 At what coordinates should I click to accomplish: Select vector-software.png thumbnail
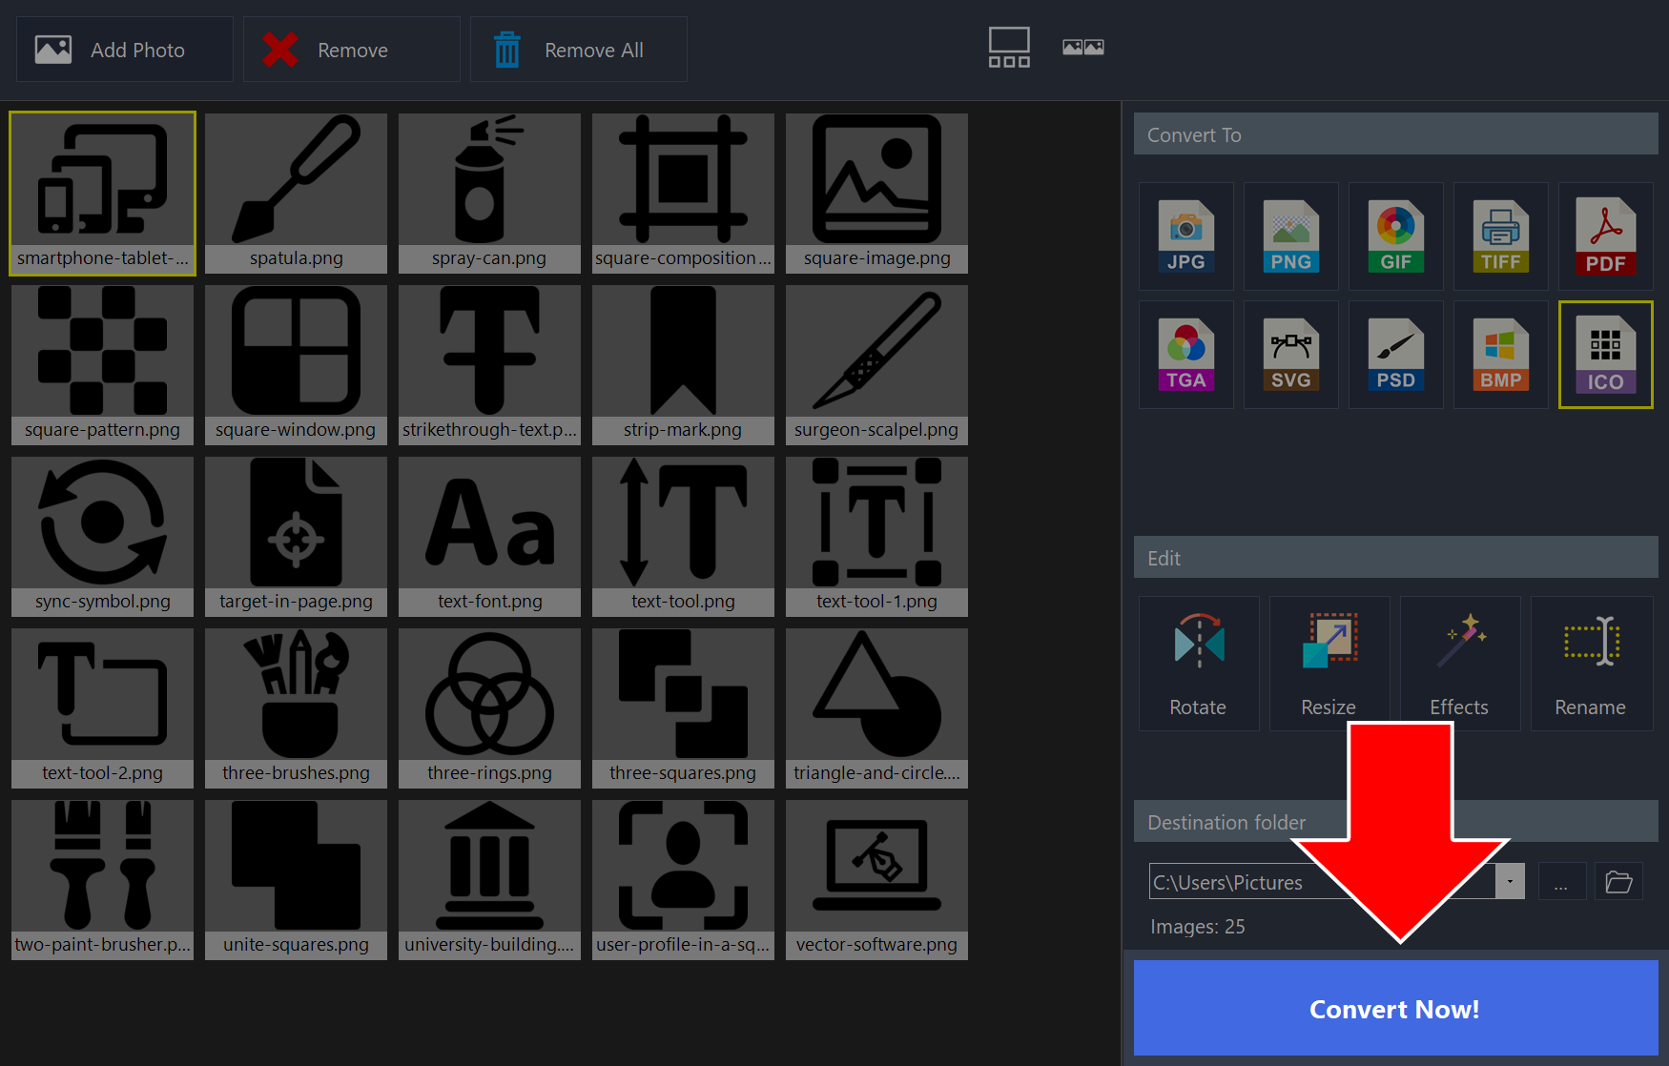coord(876,880)
